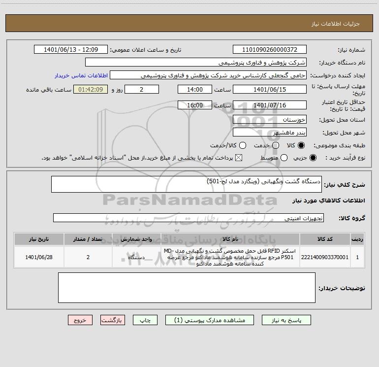The height and width of the screenshot is (367, 379).
Task: Click the نام کالا column header
Action: 230,239
